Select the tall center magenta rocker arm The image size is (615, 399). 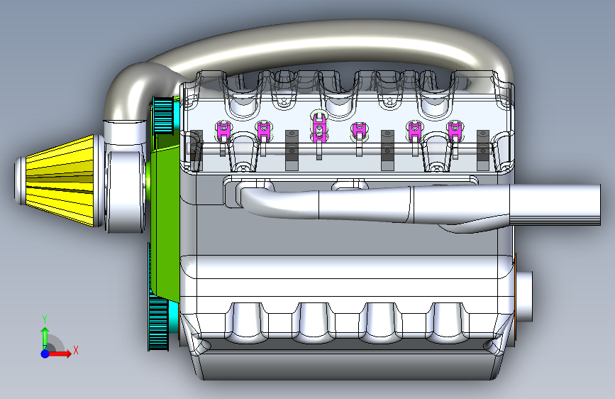pyautogui.click(x=319, y=127)
